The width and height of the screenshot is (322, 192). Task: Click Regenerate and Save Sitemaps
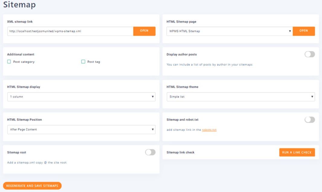[x=32, y=186]
